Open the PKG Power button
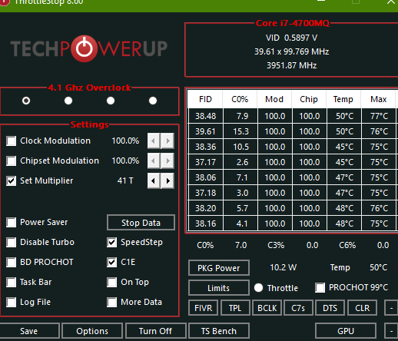 [x=219, y=268]
